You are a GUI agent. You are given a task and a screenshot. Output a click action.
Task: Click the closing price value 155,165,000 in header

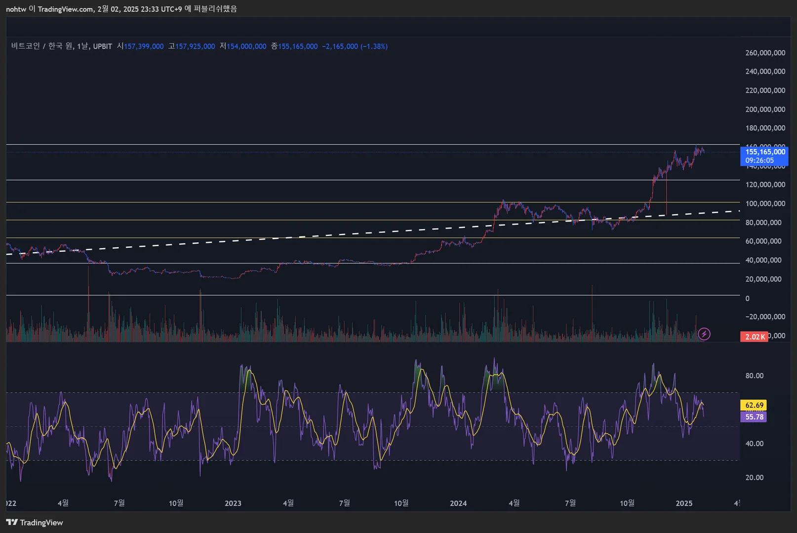click(298, 46)
